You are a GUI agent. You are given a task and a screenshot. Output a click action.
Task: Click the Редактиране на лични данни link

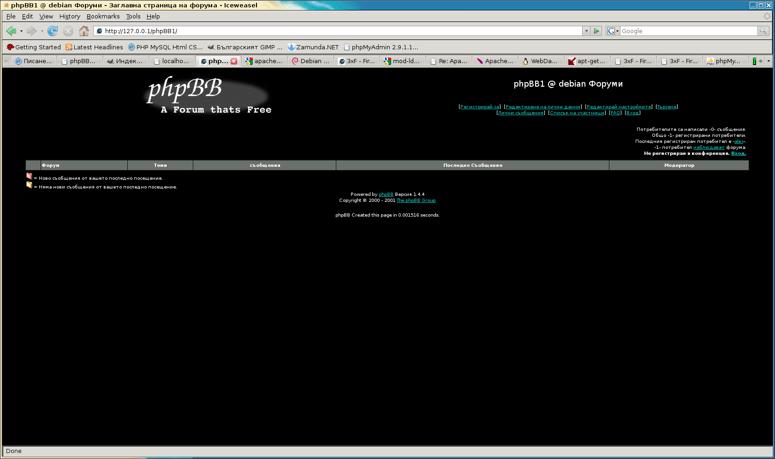click(x=543, y=107)
